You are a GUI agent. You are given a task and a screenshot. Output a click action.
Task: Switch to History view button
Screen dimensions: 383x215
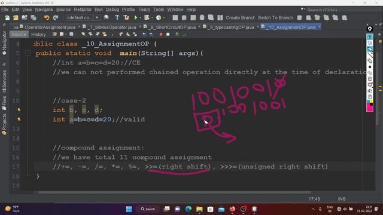(x=38, y=35)
